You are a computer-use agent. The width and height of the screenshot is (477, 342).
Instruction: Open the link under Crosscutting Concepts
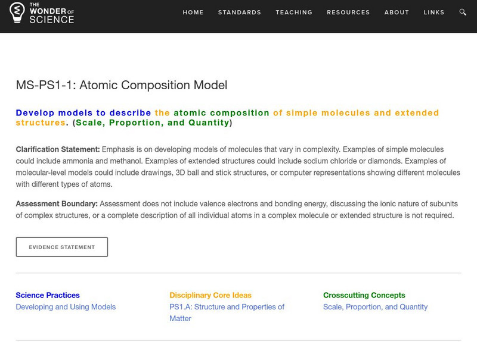pyautogui.click(x=375, y=307)
